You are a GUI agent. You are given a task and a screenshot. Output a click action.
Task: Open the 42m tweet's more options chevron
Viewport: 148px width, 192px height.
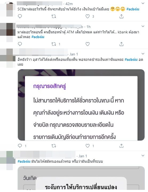click(143, 3)
